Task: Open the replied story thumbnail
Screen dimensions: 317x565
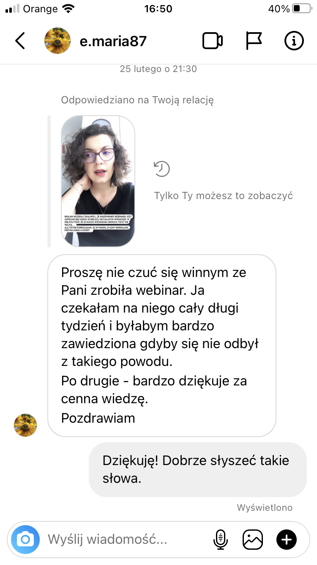Action: [98, 181]
